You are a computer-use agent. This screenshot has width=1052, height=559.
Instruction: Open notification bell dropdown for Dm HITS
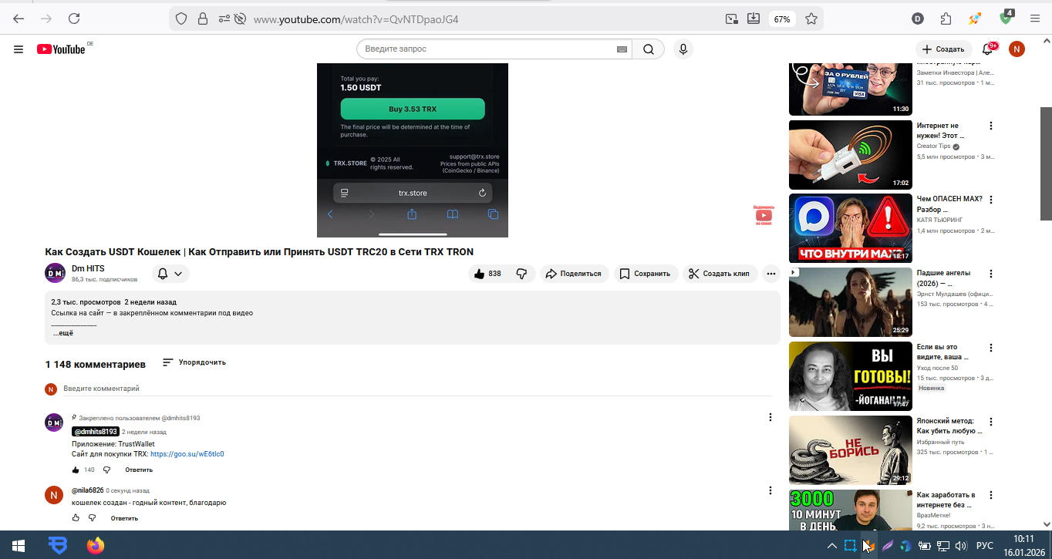click(170, 274)
